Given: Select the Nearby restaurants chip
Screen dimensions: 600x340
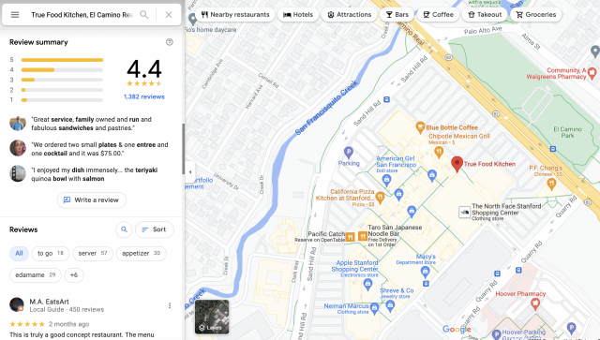Looking at the screenshot, I should [235, 15].
